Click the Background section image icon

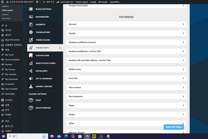point(31,17)
